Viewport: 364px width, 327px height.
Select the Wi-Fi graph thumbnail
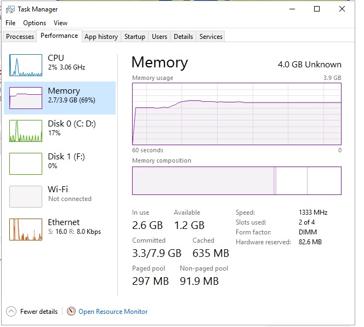[x=26, y=197]
